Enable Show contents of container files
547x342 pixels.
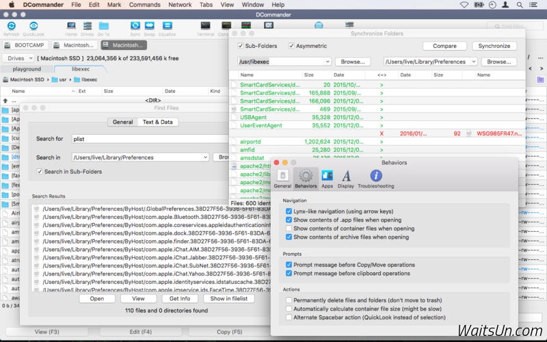289,228
